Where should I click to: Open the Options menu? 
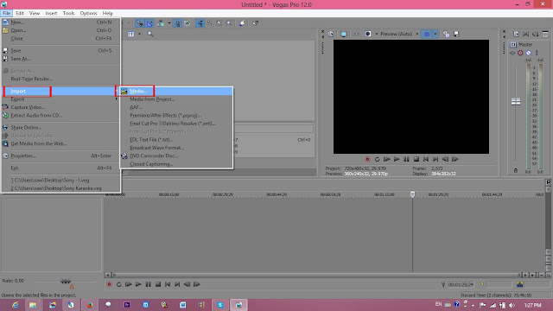tap(88, 13)
